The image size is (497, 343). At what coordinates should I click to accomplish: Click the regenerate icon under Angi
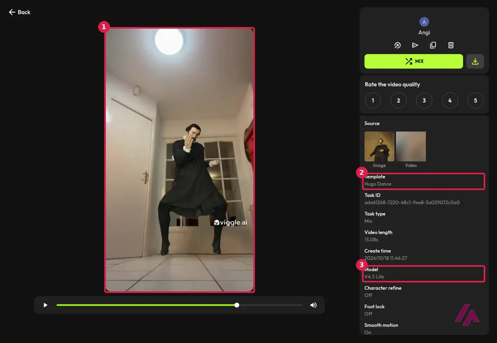(x=397, y=45)
